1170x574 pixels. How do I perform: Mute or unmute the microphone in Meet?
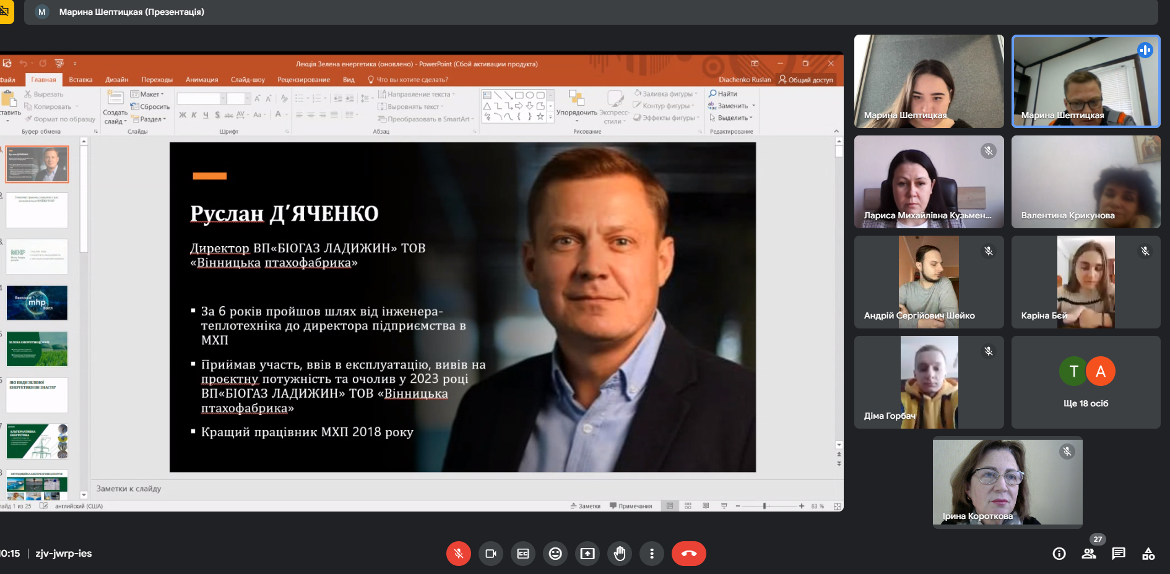[458, 554]
